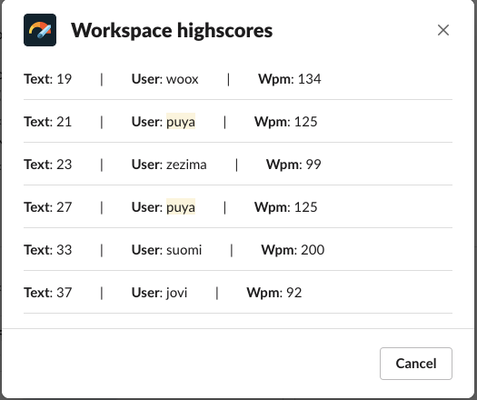Click highlighted puya in Text 21 row
This screenshot has width=477, height=400.
[x=181, y=122]
